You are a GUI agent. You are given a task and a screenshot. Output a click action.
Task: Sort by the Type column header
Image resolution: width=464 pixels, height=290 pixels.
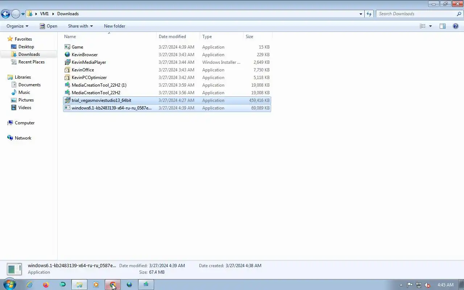(x=222, y=37)
